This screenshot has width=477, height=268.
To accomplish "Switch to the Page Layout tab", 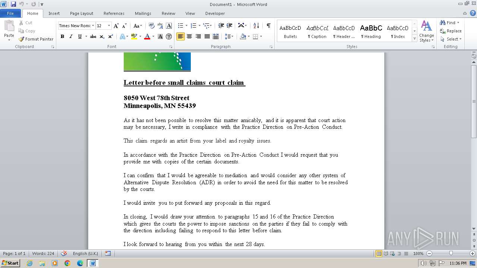I will [82, 13].
